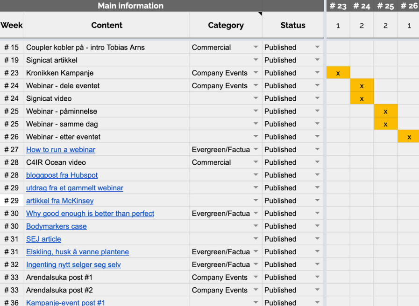This screenshot has width=419, height=306.
Task: Select the 'Main information' header cell
Action: [130, 6]
